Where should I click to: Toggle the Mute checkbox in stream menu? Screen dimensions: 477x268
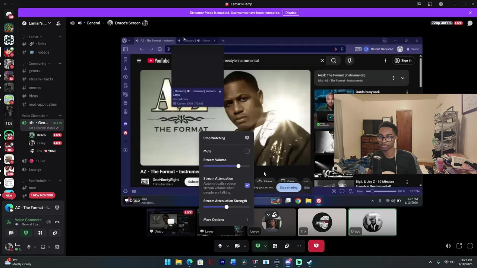tap(247, 151)
